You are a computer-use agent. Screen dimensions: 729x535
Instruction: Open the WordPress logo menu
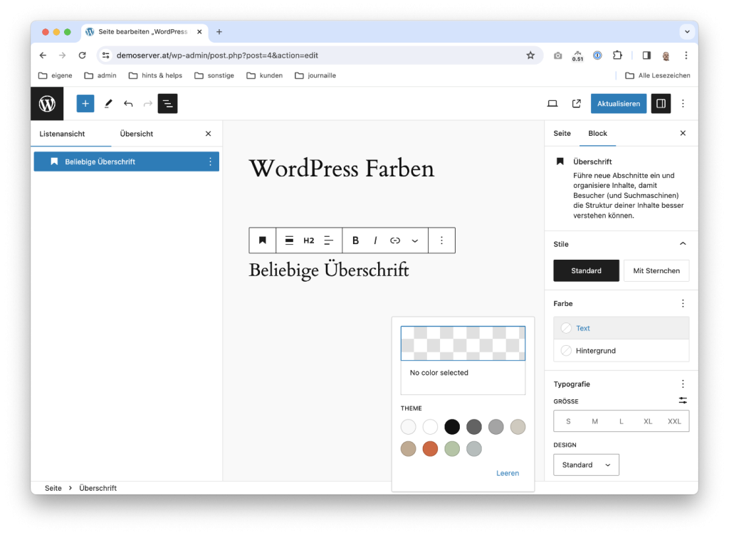(x=47, y=104)
